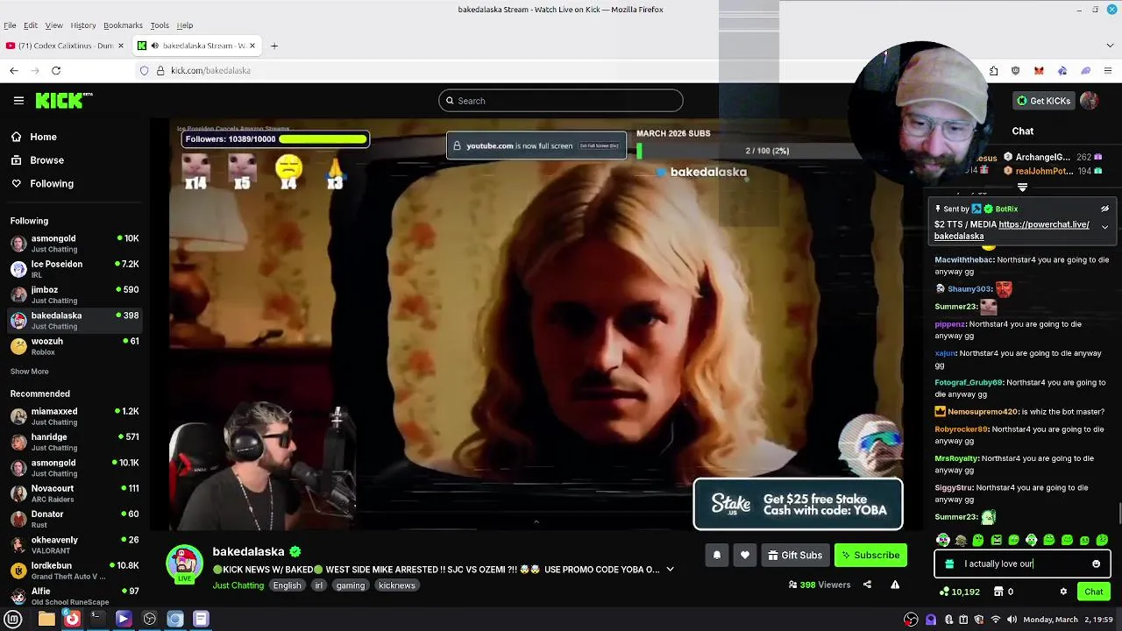The height and width of the screenshot is (631, 1122).
Task: Open chat settings gear icon
Action: pos(1063,592)
